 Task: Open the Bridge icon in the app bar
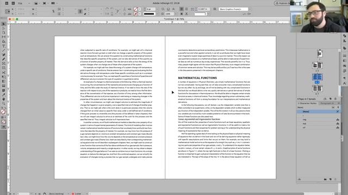coord(7,3)
